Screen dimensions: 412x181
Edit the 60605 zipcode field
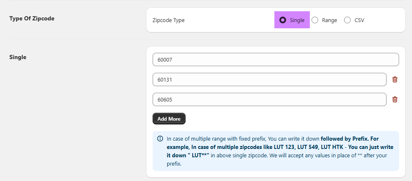tap(269, 99)
